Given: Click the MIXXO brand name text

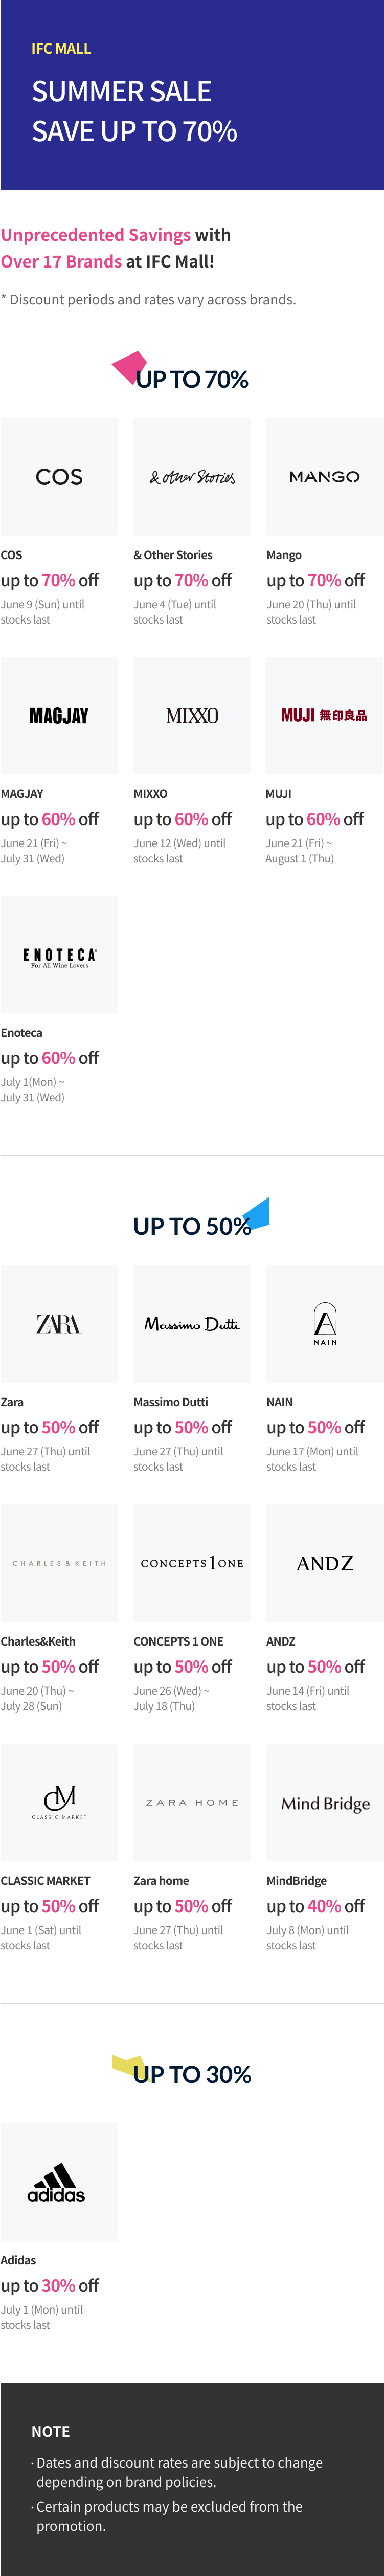Looking at the screenshot, I should (x=150, y=794).
